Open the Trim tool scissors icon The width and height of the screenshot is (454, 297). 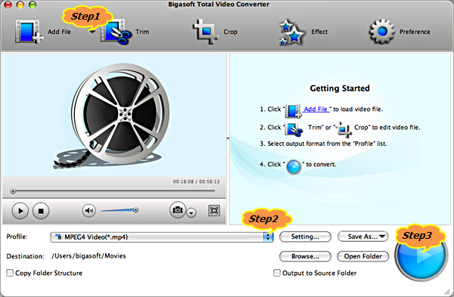tap(116, 32)
